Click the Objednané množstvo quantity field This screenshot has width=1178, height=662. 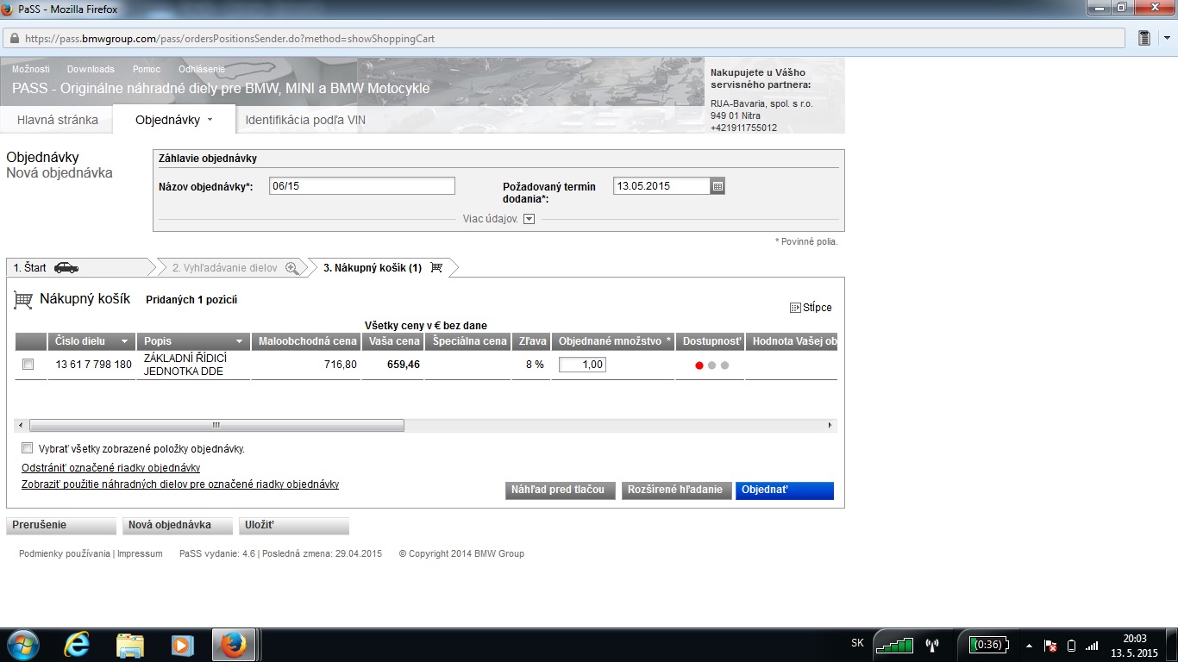coord(582,365)
